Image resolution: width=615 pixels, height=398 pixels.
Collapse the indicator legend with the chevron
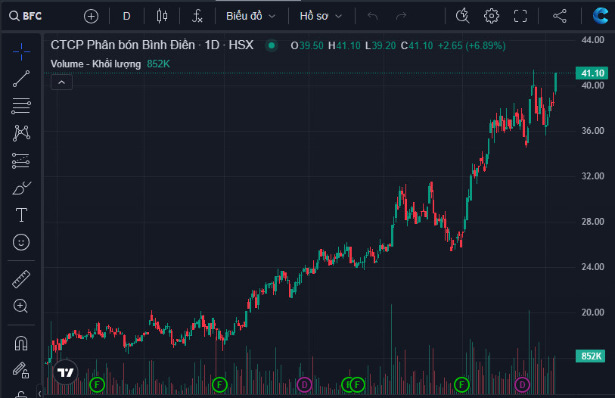click(62, 82)
